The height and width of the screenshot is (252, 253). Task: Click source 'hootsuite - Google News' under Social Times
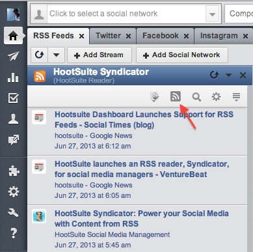tap(94, 135)
